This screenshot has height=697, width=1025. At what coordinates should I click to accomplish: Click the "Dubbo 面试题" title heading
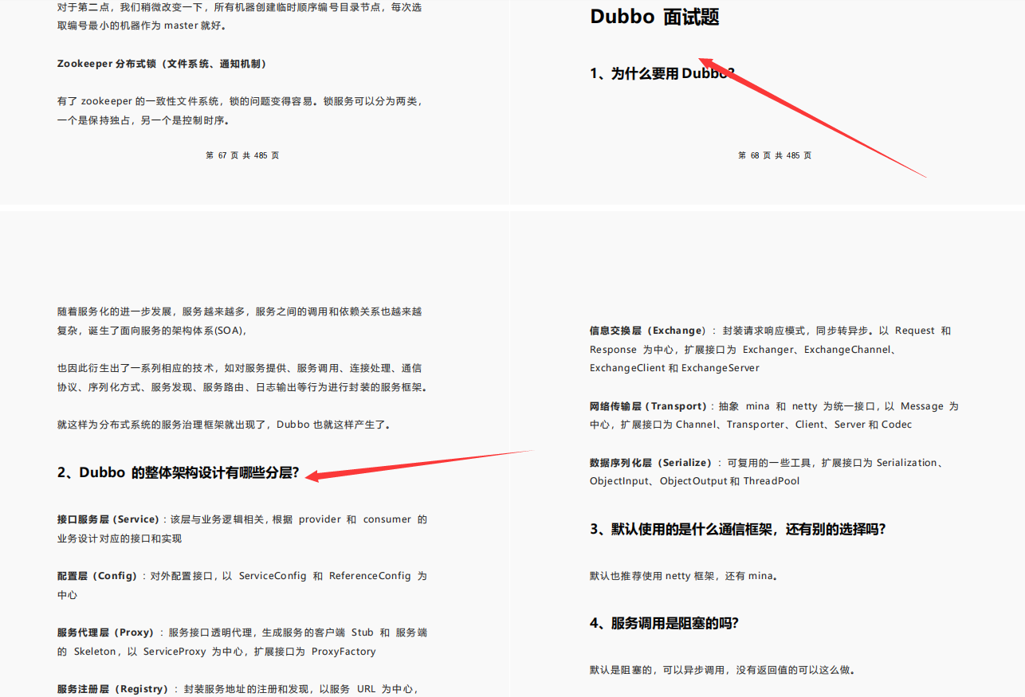pos(654,17)
